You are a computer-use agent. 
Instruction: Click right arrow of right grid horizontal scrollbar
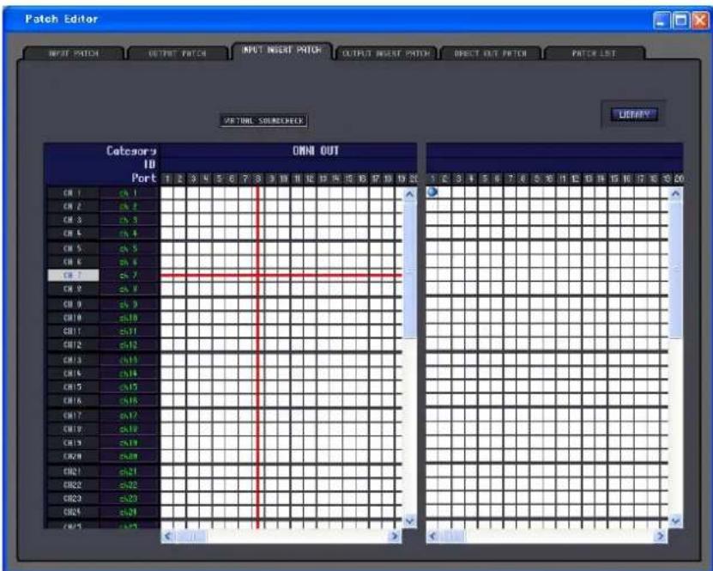coord(661,536)
